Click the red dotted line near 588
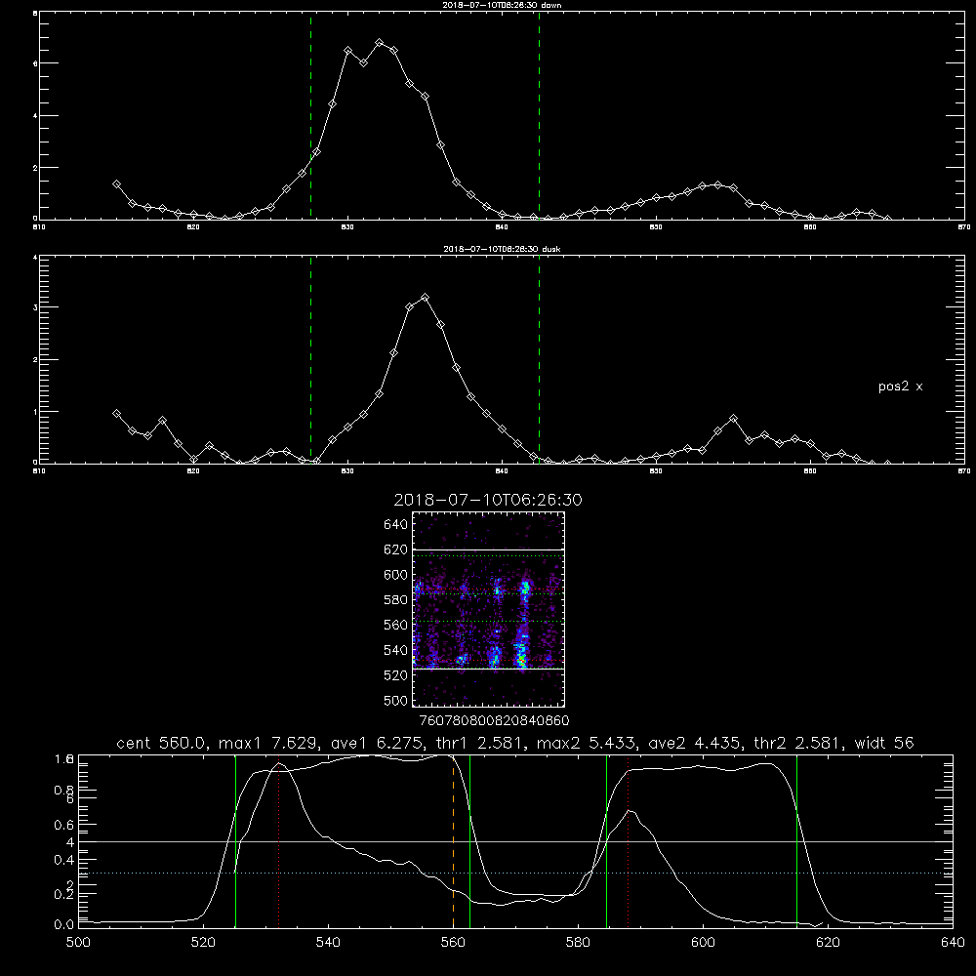 click(x=628, y=841)
